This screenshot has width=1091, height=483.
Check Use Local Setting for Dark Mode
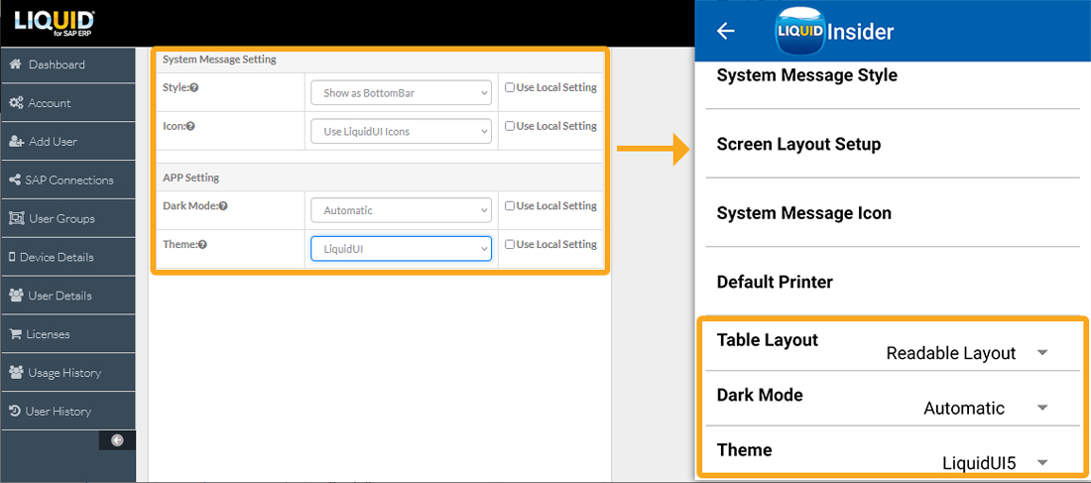(x=510, y=206)
